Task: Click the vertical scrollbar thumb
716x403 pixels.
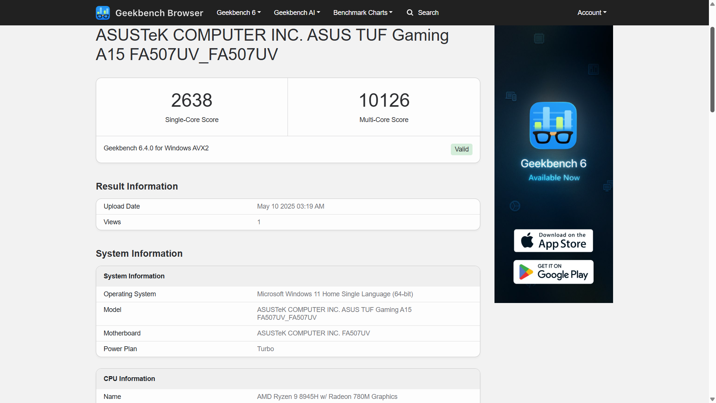Action: tap(712, 69)
